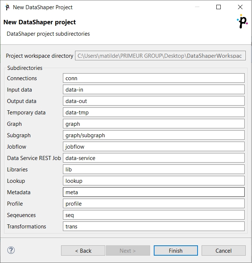The image size is (252, 263).
Task: Minimize the New DataShaper Project window
Action: click(197, 7)
